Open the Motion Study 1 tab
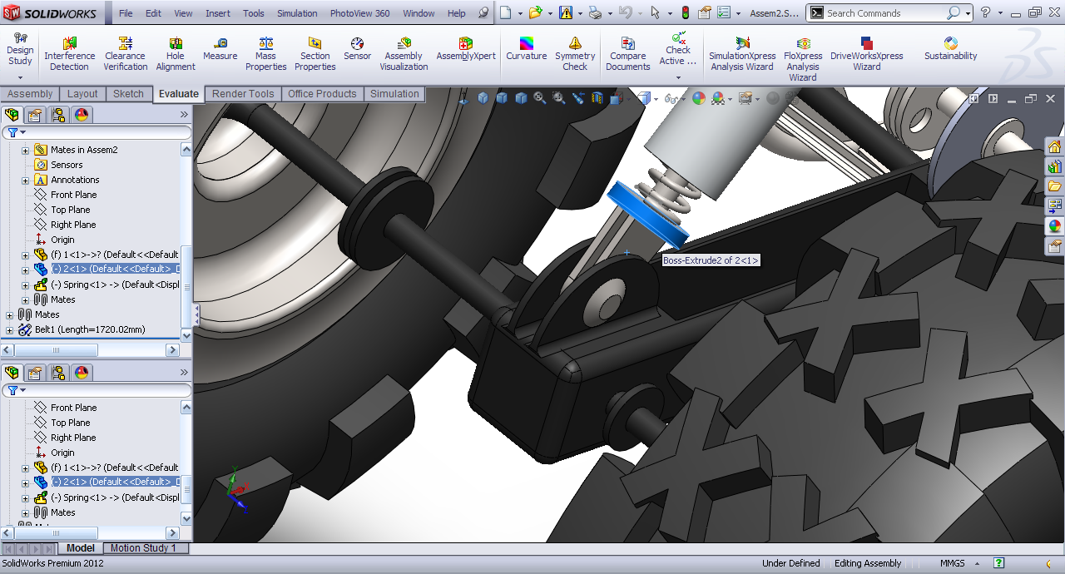This screenshot has height=574, width=1065. [x=146, y=548]
